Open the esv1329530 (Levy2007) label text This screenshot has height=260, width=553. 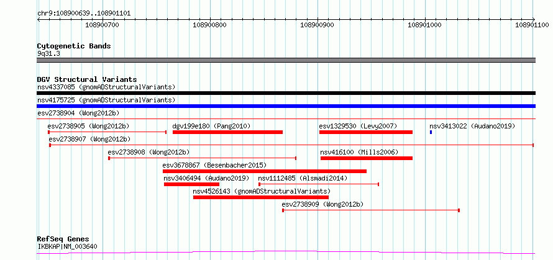click(x=358, y=126)
